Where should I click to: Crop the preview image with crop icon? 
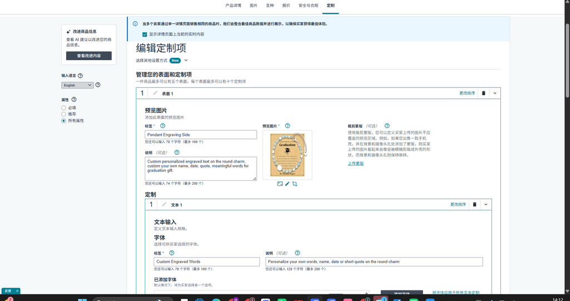295,184
